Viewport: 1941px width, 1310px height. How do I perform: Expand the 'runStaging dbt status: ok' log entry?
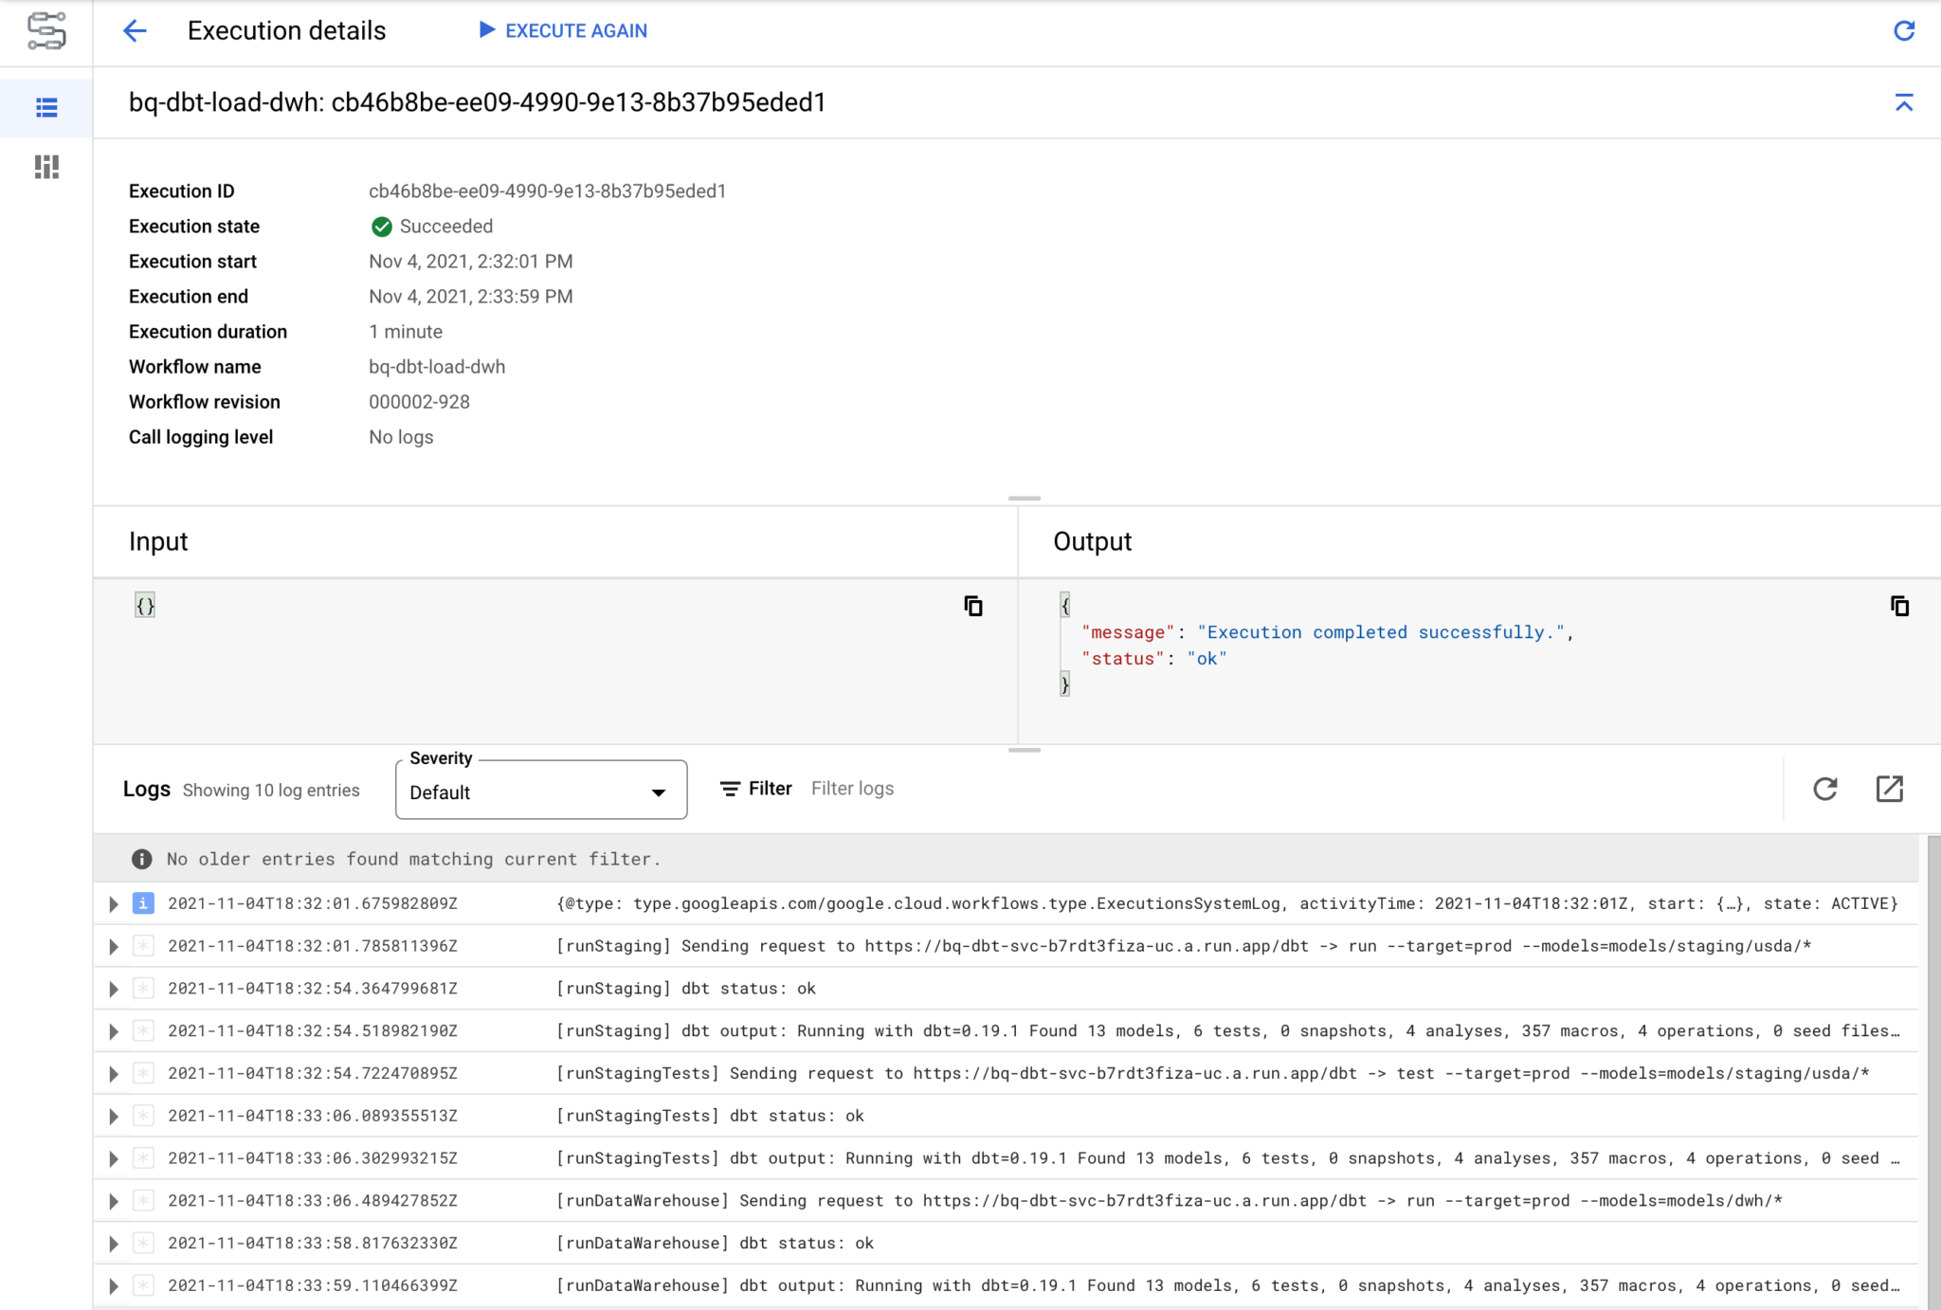(x=113, y=988)
